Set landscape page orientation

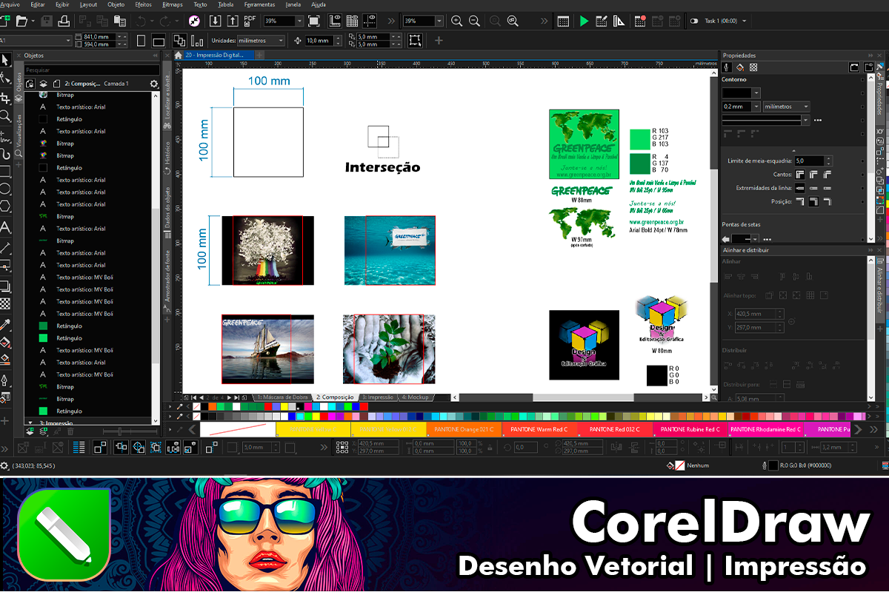tap(159, 40)
